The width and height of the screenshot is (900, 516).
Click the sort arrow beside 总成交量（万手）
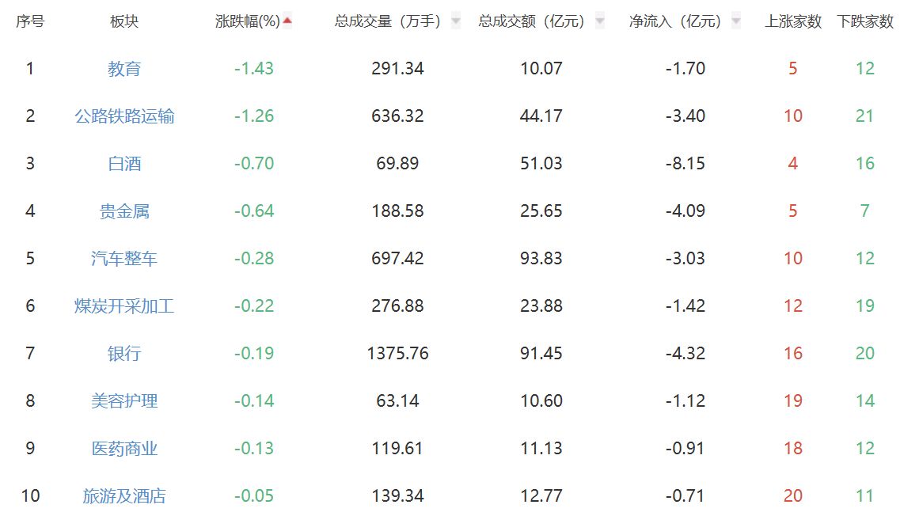456,21
